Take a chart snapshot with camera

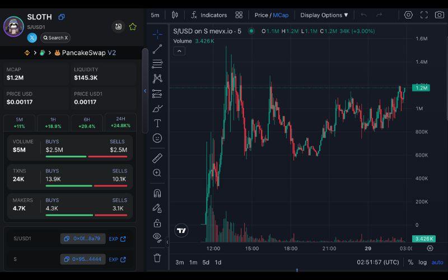point(440,15)
